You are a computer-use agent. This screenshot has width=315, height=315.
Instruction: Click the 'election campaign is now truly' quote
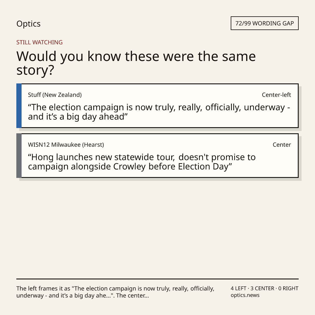click(x=159, y=112)
